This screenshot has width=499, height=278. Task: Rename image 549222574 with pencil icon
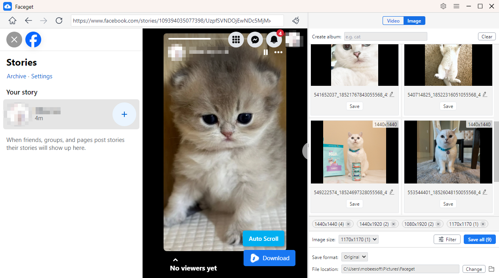coord(392,192)
